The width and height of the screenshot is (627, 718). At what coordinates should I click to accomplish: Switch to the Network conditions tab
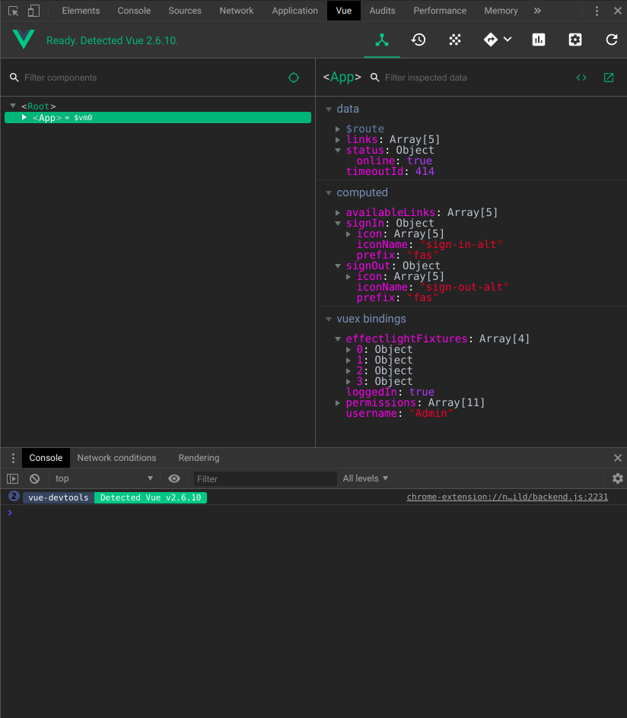116,458
